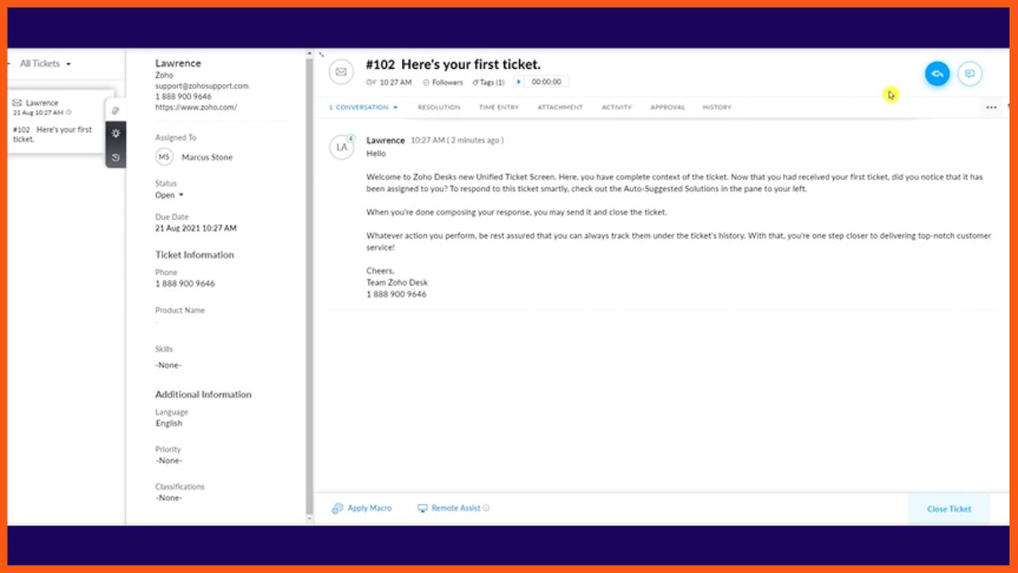This screenshot has width=1018, height=573.
Task: Click the 10:27 AM time beside ticket icon
Action: pos(395,82)
